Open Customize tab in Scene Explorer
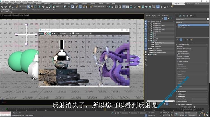The image size is (210, 117). coord(165,16)
